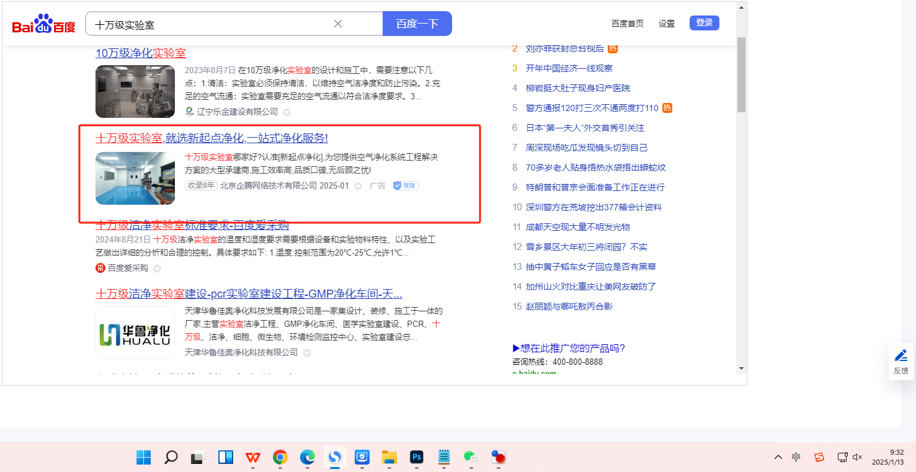Open Google Chrome from the taskbar
This screenshot has height=472, width=916.
pos(280,458)
